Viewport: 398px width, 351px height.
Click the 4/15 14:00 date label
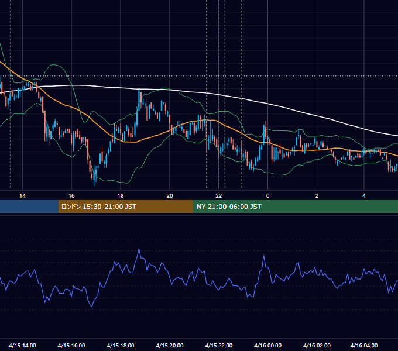pos(22,345)
